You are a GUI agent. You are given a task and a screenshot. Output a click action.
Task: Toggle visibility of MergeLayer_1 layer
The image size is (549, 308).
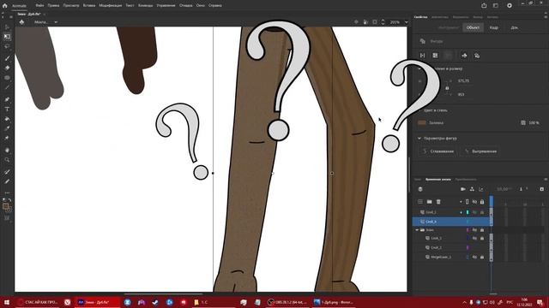coord(474,257)
